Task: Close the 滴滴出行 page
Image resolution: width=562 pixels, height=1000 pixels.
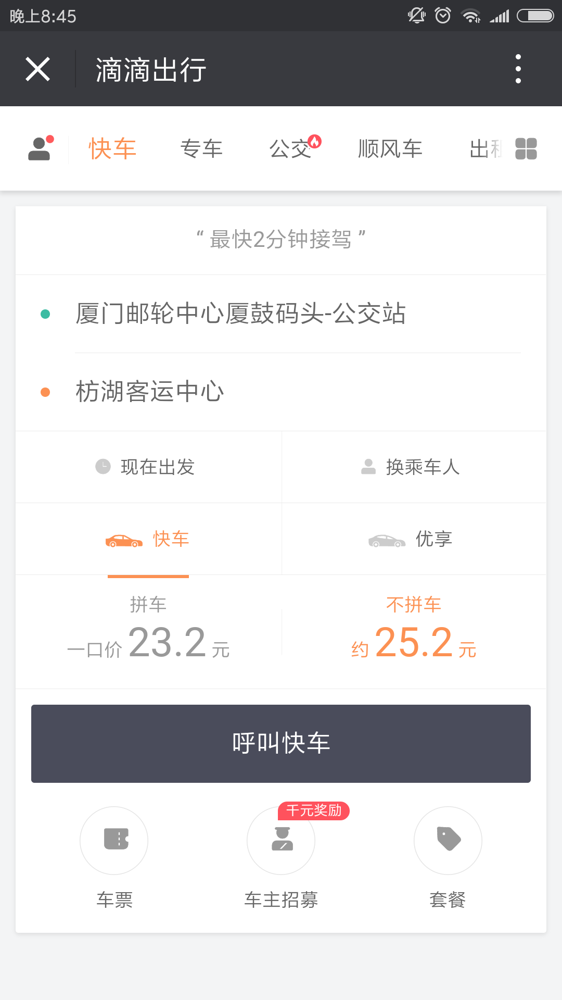Action: (38, 69)
